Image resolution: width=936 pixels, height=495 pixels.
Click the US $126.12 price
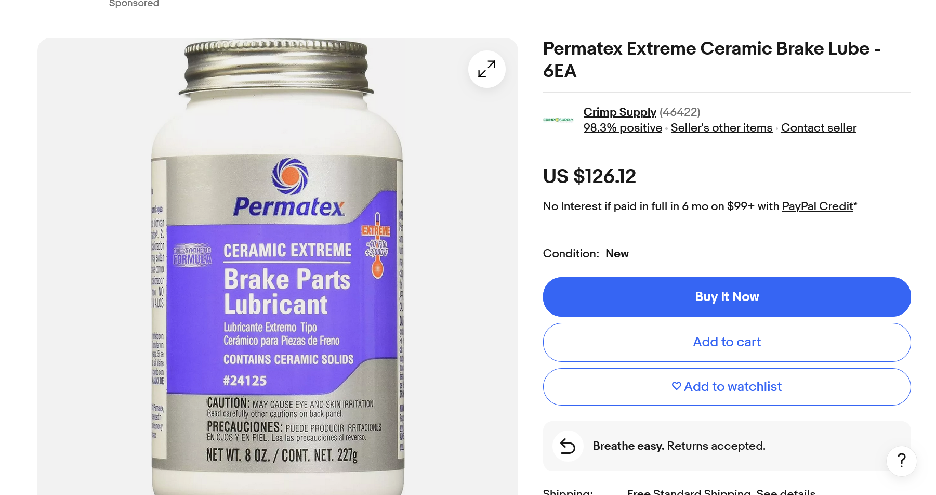click(x=589, y=177)
